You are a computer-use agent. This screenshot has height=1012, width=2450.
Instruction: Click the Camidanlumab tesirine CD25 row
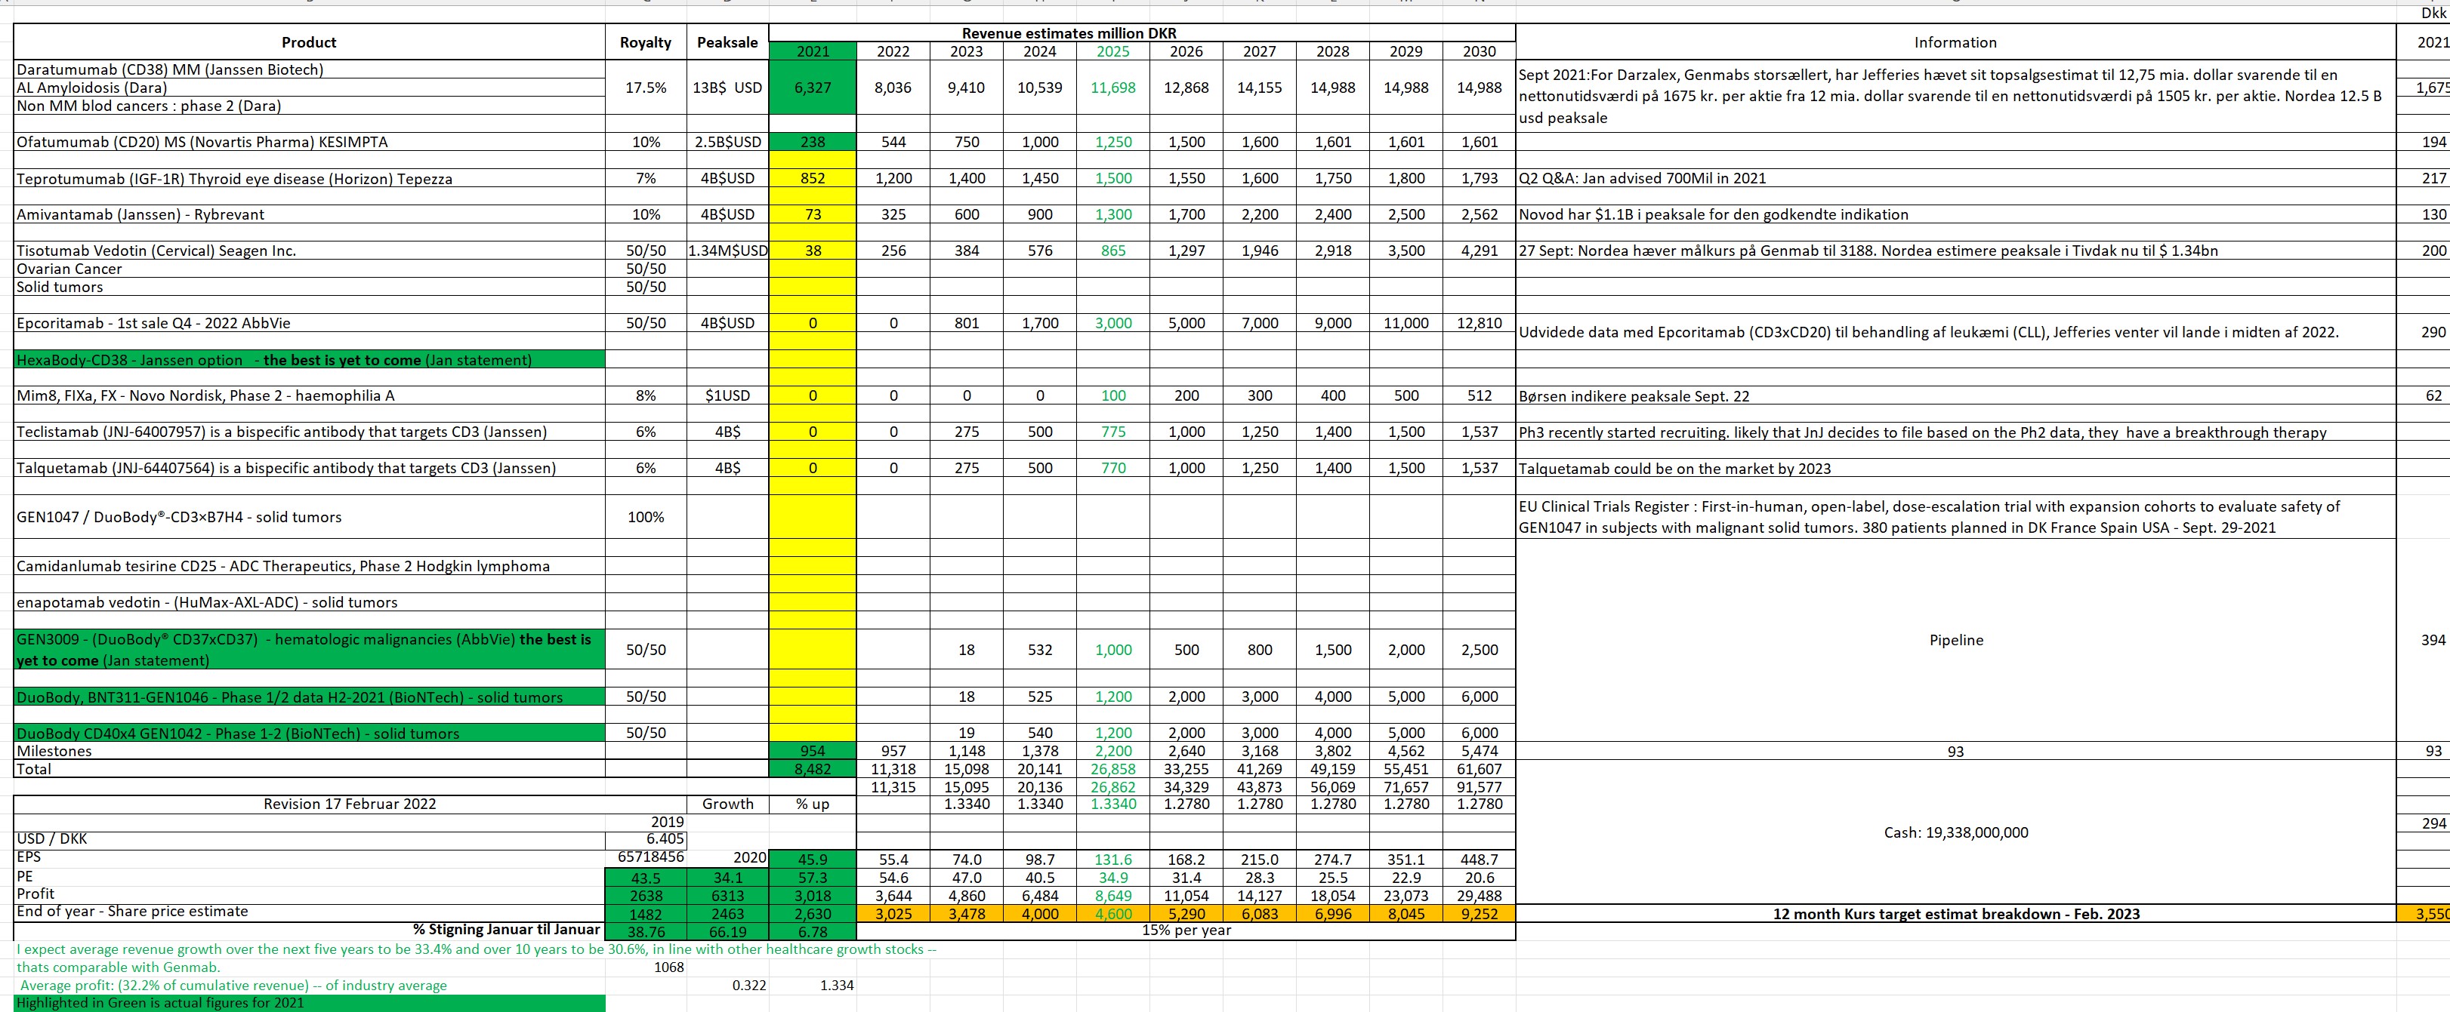click(309, 566)
